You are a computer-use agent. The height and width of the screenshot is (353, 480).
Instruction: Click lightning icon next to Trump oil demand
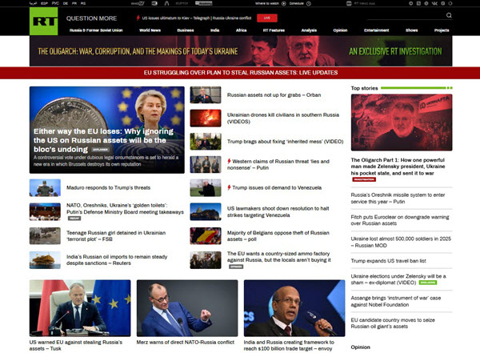(x=230, y=187)
